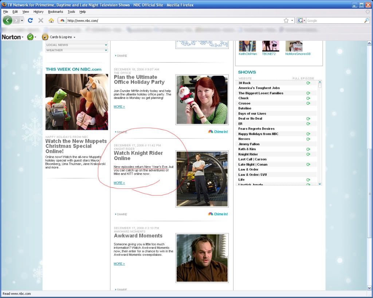Screen dimensions: 373x298
Task: Click MORE under Watch Knight Rider Online
Action: [119, 183]
